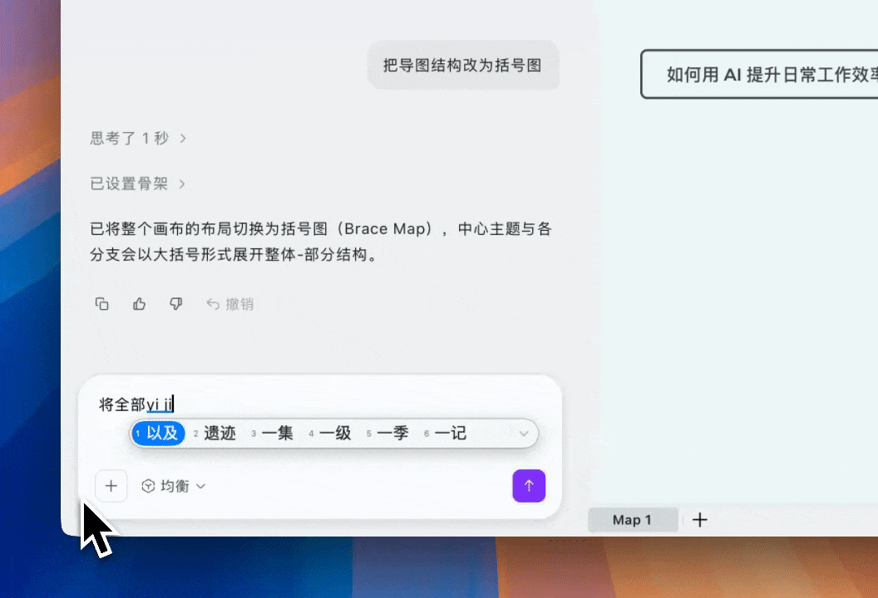Focus the chat input field with 将全部

click(x=320, y=404)
